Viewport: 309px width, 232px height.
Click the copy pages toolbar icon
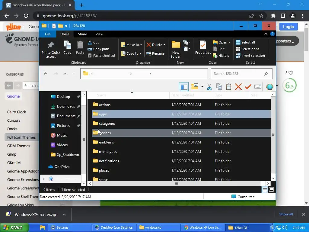coord(219,87)
